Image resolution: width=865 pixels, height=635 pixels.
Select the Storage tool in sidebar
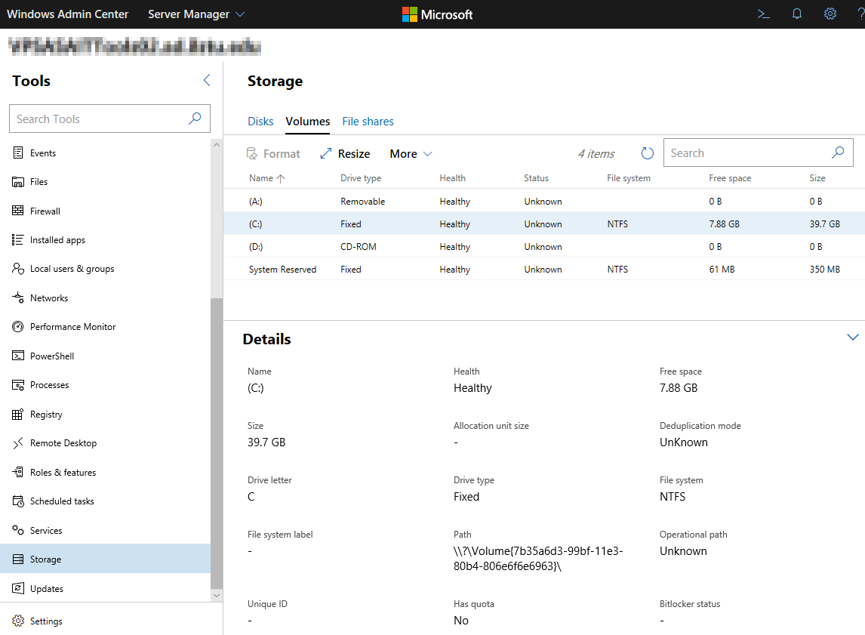pos(106,559)
